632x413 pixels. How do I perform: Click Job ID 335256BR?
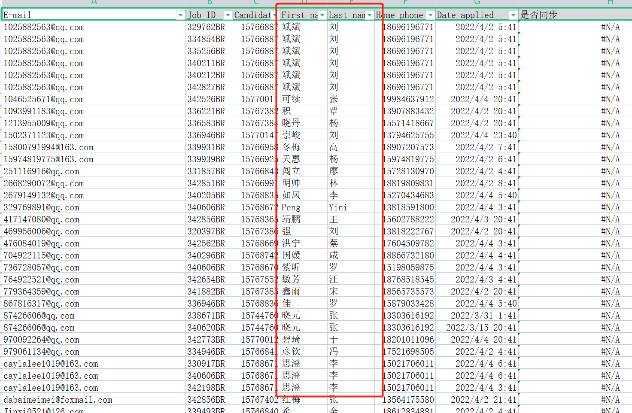pyautogui.click(x=206, y=51)
